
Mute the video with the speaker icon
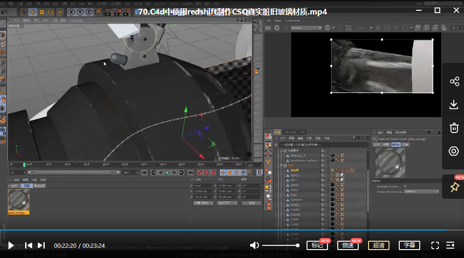254,245
